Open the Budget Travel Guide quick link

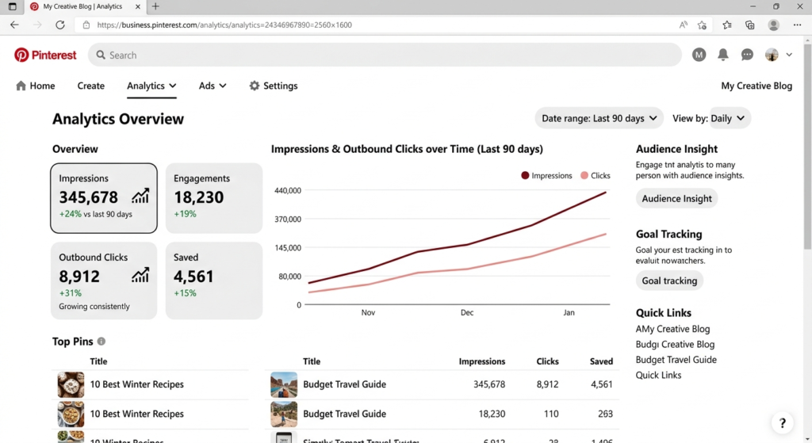click(x=676, y=360)
